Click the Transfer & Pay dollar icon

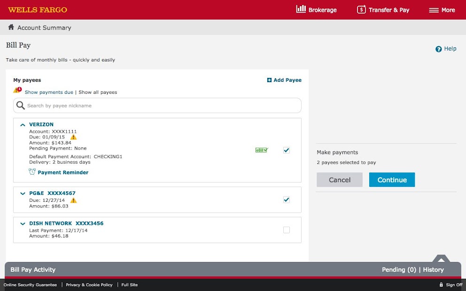361,9
